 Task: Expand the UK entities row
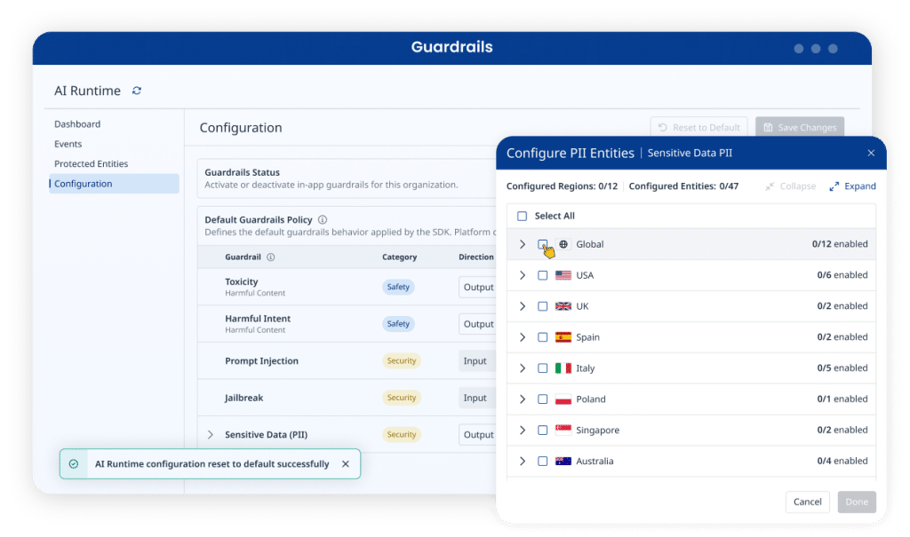click(523, 306)
